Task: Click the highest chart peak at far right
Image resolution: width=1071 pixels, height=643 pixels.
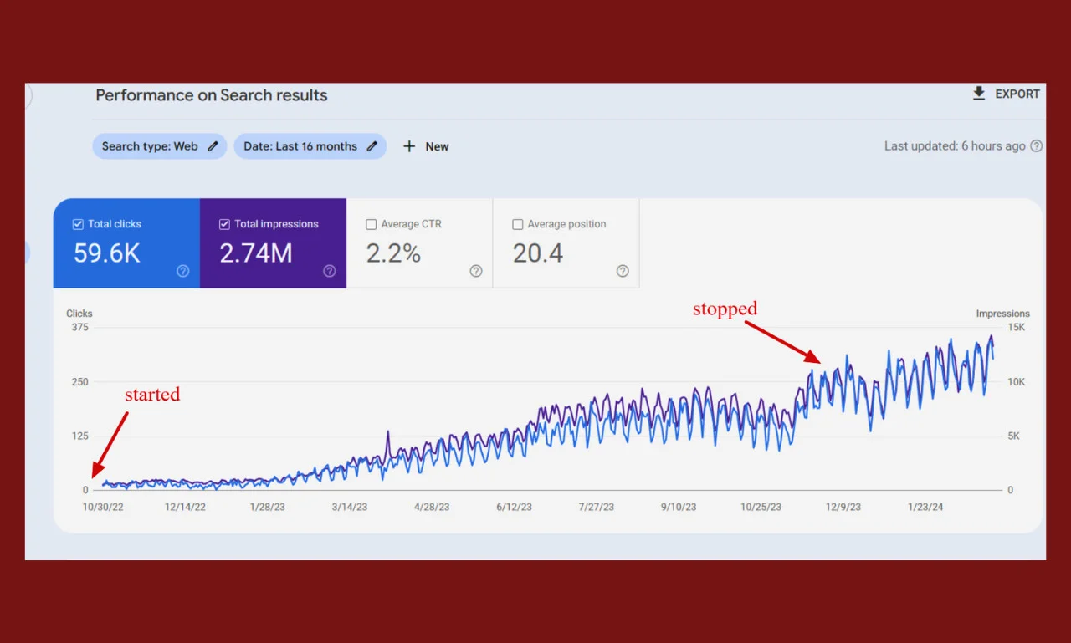Action: tap(991, 337)
